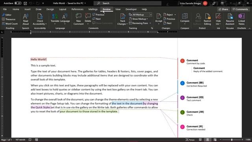Open Track Changes dropdown arrow
This screenshot has height=142, width=252.
pyautogui.click(x=127, y=24)
